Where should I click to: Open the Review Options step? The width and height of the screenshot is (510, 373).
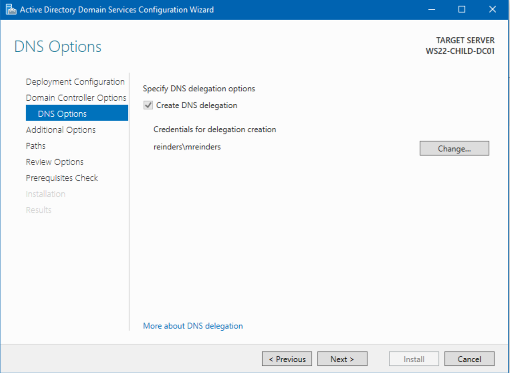54,162
